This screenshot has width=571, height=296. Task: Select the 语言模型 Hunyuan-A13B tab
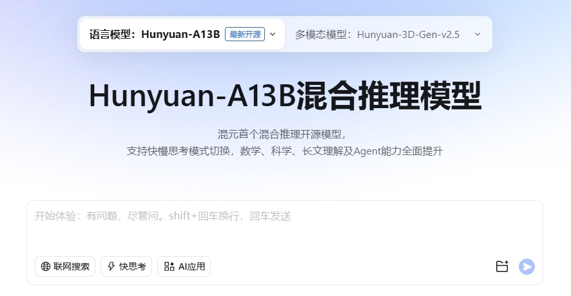click(182, 34)
